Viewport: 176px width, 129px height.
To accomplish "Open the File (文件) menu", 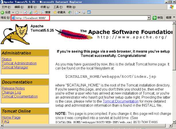I will pos(6,7).
